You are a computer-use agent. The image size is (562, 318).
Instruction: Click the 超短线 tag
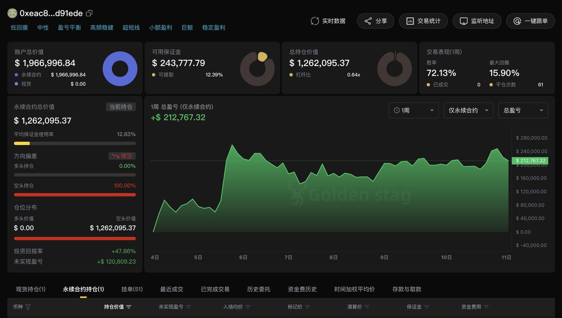pyautogui.click(x=131, y=28)
